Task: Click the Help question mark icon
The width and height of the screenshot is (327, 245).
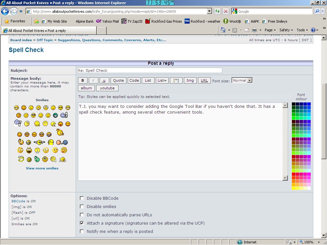Action: pos(313,30)
